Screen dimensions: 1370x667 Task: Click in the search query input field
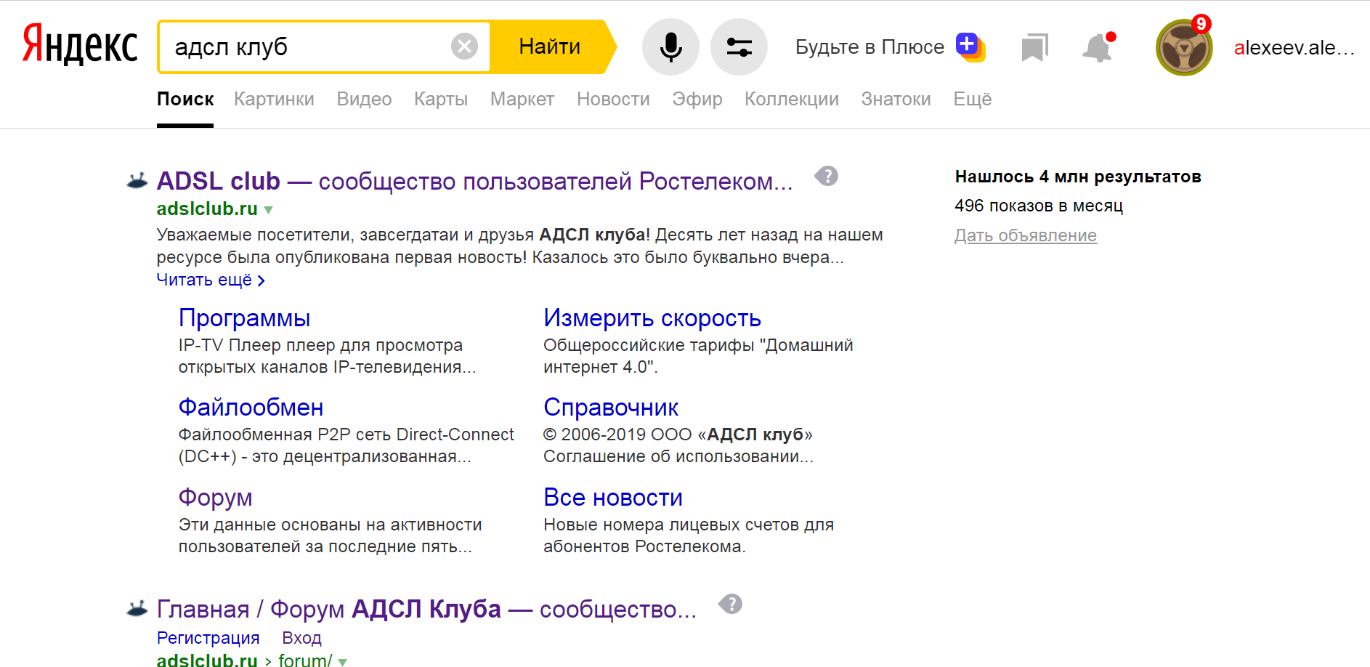tap(305, 47)
